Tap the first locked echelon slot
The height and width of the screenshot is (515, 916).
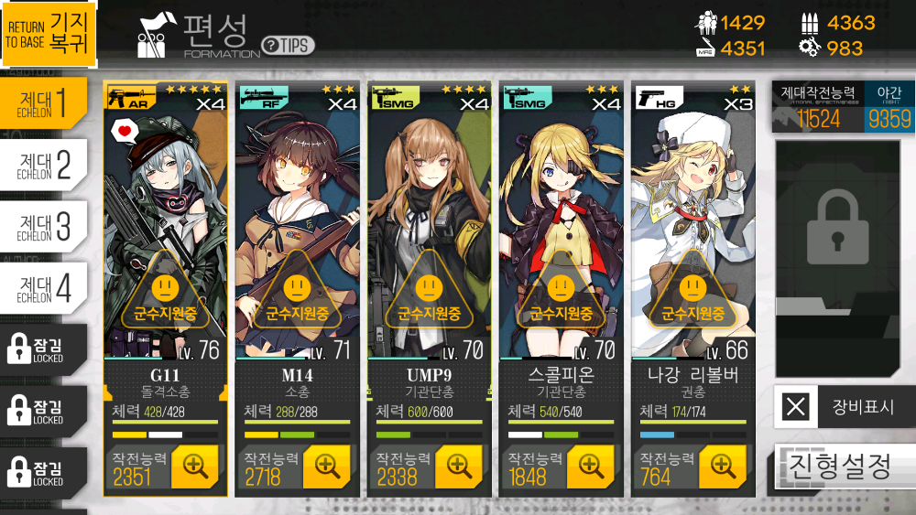point(44,350)
